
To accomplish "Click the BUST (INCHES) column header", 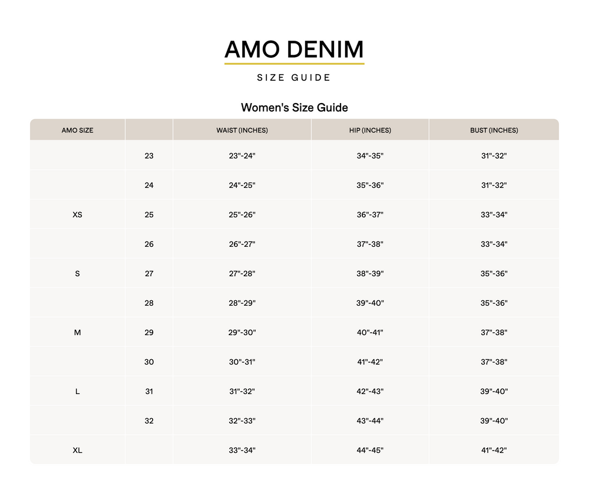I will tap(494, 130).
